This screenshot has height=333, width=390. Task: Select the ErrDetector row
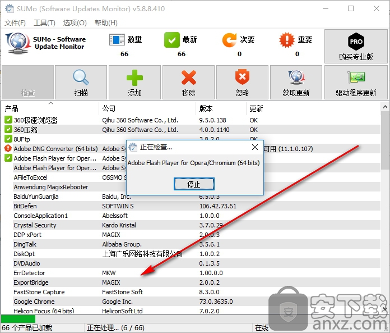(x=191, y=273)
